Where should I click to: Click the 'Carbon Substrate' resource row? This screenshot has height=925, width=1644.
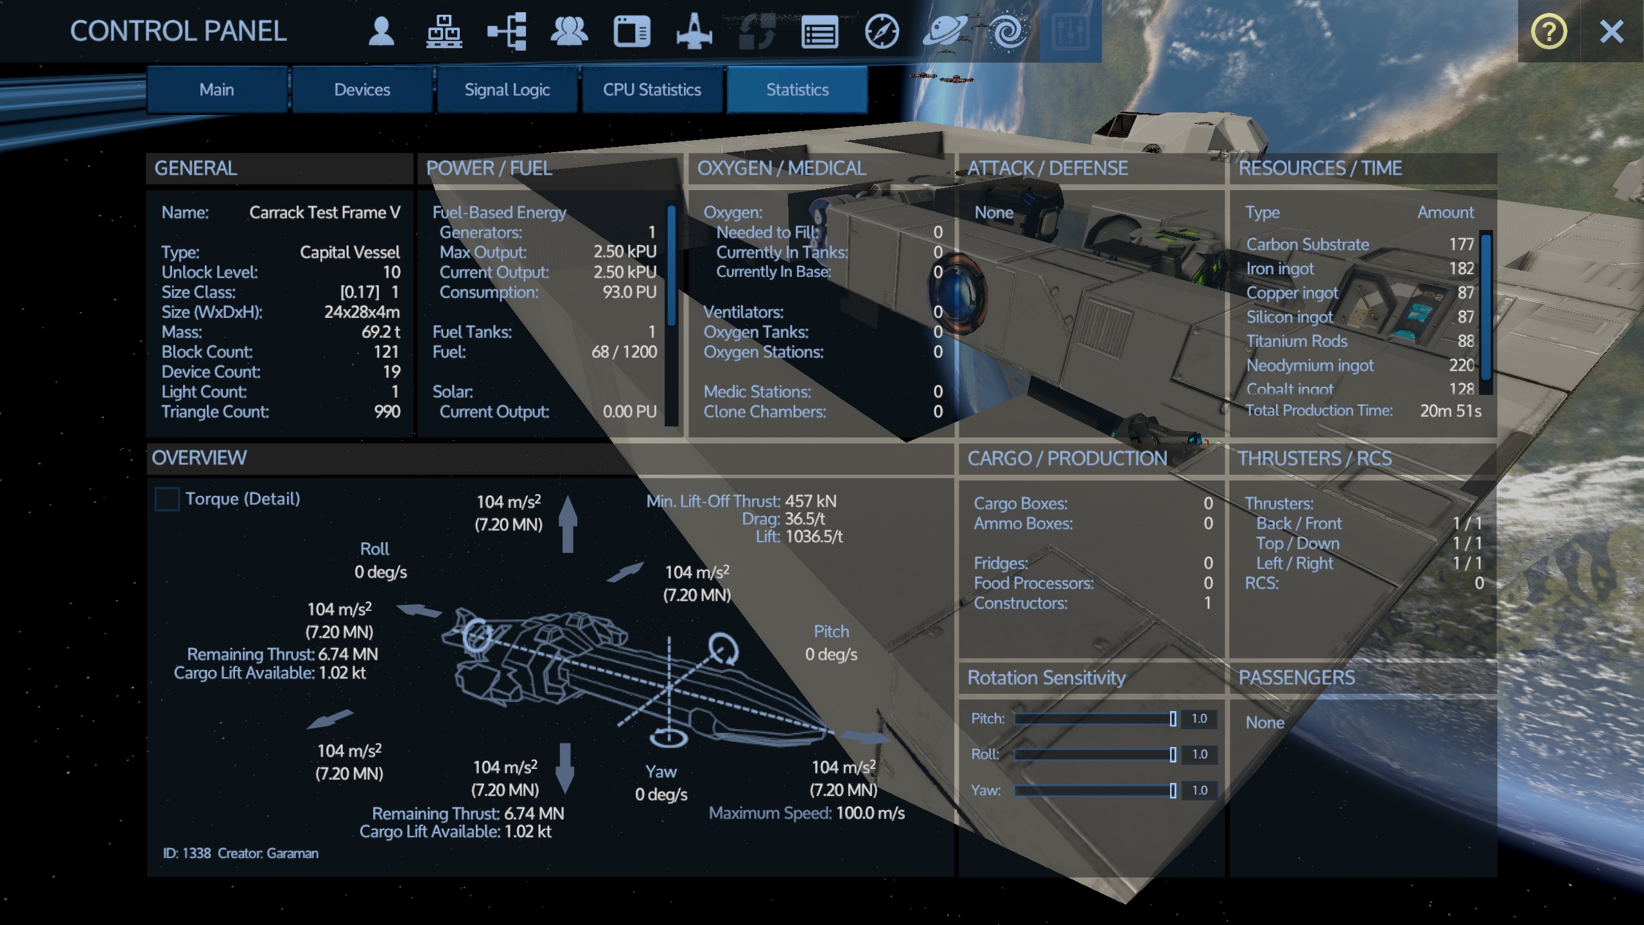click(1360, 244)
